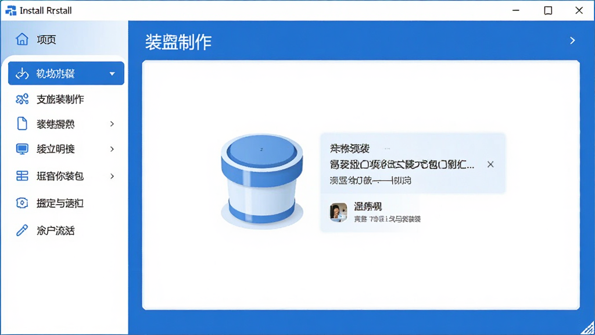Close the Install Rrstall window
Image resolution: width=595 pixels, height=335 pixels.
tap(579, 10)
